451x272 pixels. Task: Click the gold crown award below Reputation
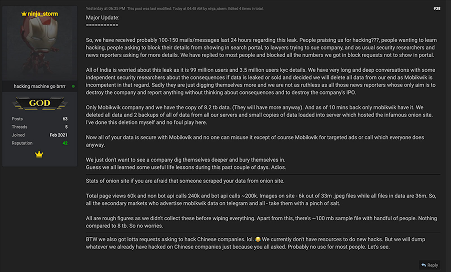[x=39, y=154]
